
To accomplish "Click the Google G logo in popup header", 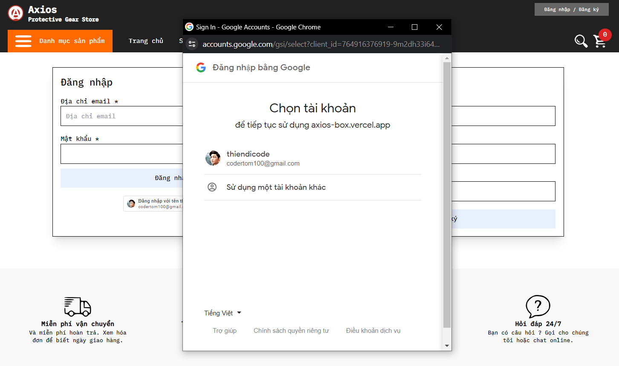I will click(201, 67).
